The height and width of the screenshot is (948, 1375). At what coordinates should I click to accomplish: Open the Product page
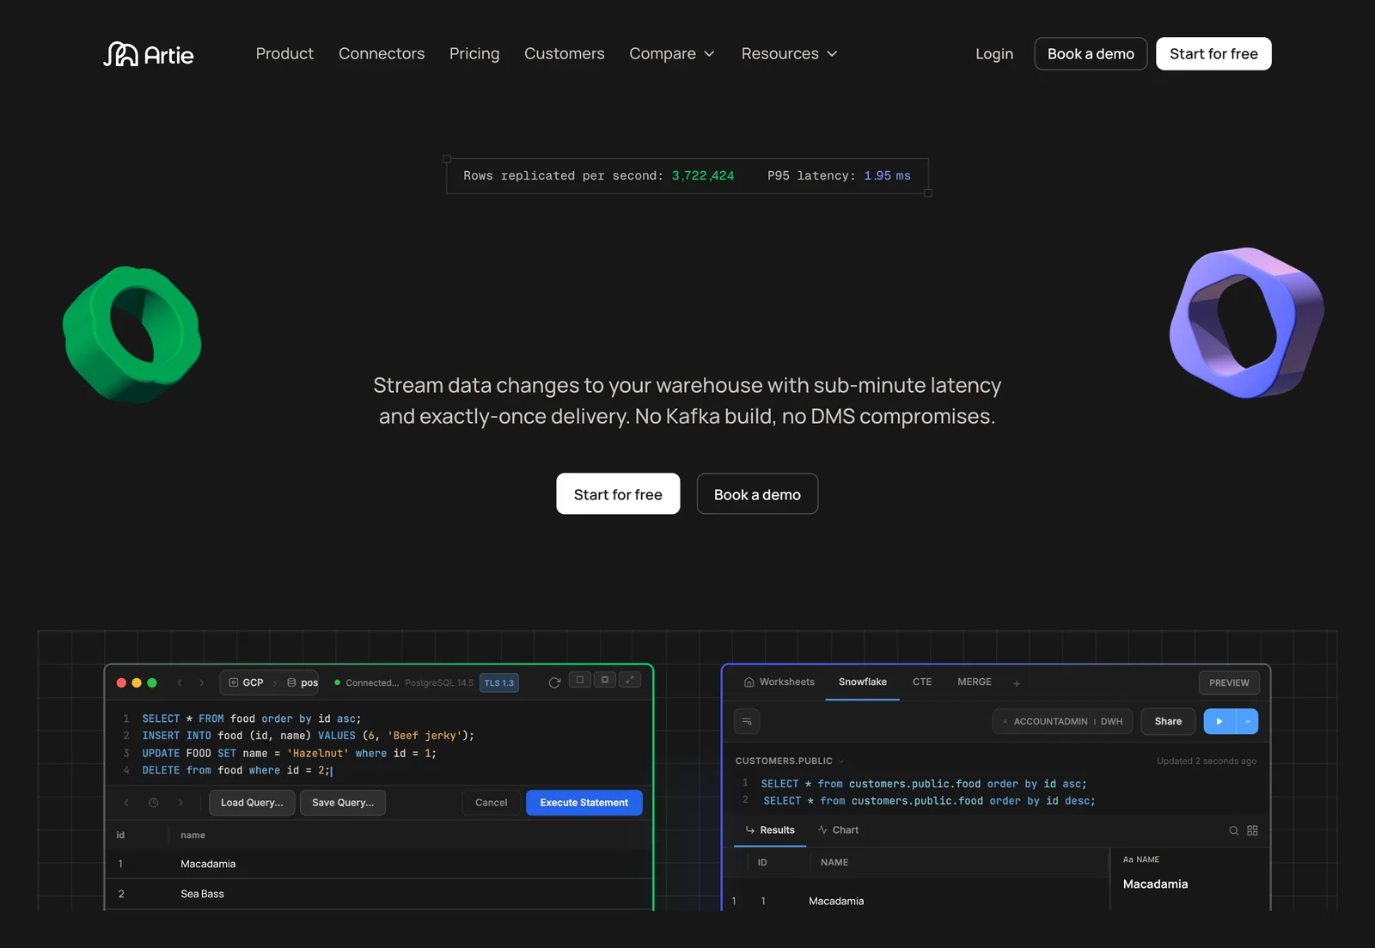point(284,53)
